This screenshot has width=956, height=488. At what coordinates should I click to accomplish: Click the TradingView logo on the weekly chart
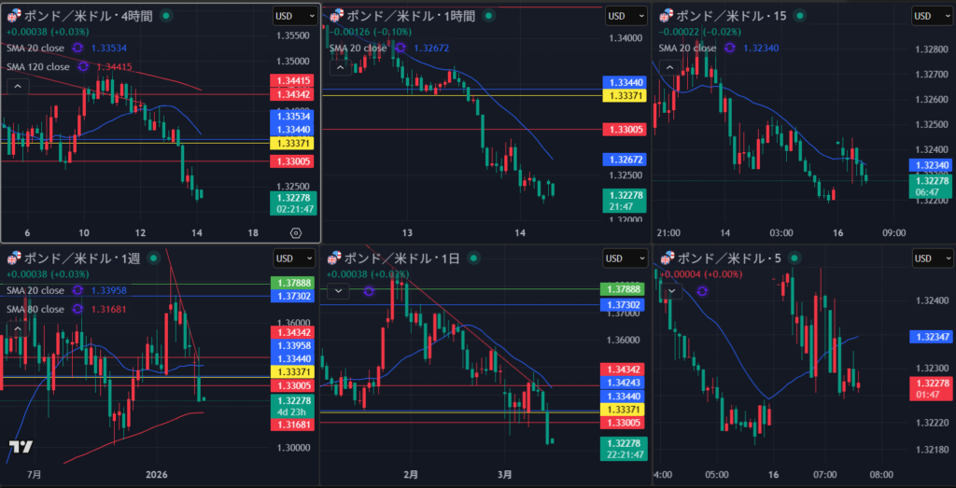pyautogui.click(x=21, y=447)
